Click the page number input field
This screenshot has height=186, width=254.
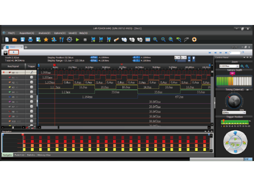pyautogui.click(x=235, y=52)
